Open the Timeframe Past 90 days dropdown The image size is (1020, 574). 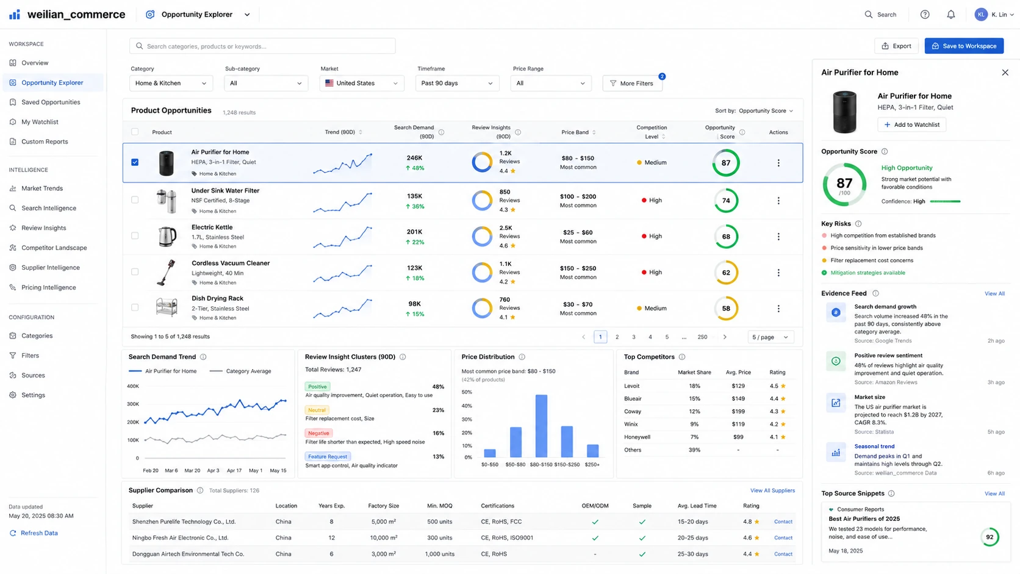coord(457,83)
